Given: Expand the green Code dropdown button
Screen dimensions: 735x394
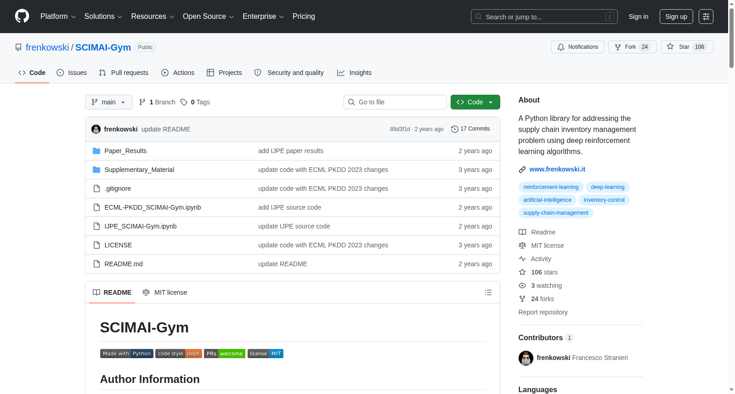Looking at the screenshot, I should [x=475, y=102].
